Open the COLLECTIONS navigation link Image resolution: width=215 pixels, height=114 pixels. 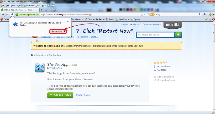[x=82, y=37]
